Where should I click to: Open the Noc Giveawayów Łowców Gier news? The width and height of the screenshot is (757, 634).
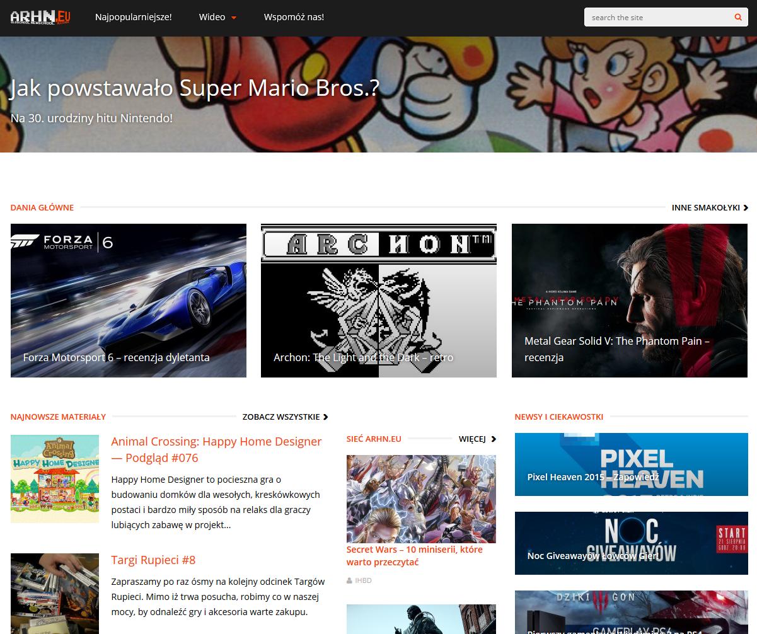[x=632, y=543]
